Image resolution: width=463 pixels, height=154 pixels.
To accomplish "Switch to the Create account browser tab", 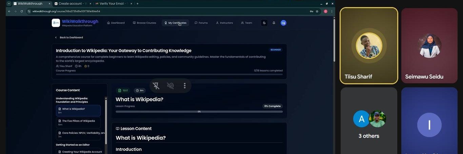I will pos(73,3).
